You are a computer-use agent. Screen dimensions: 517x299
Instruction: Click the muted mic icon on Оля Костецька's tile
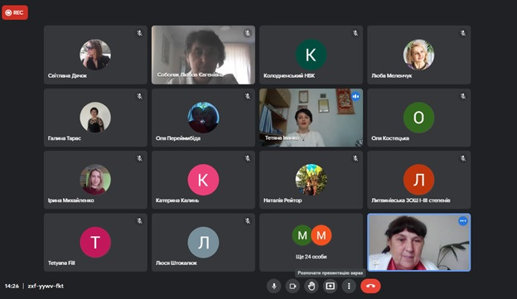coord(463,96)
